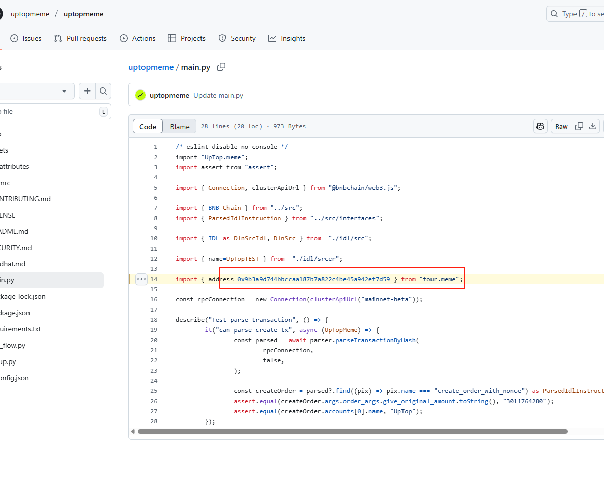Open the Pull requests tab
This screenshot has height=484, width=604.
click(x=80, y=38)
